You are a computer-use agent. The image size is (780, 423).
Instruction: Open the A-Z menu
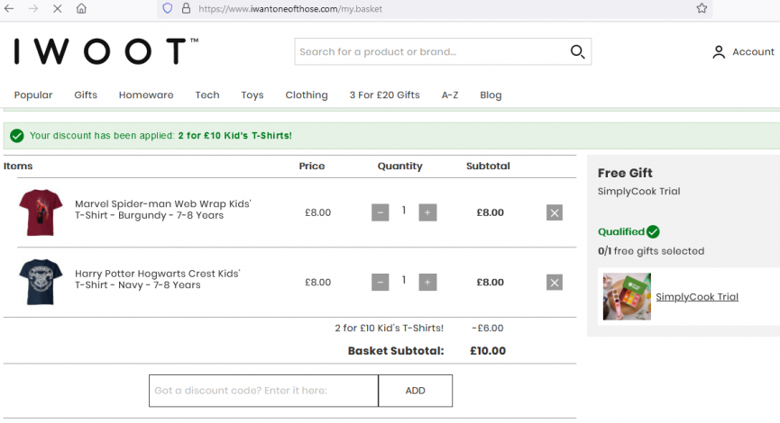click(450, 94)
